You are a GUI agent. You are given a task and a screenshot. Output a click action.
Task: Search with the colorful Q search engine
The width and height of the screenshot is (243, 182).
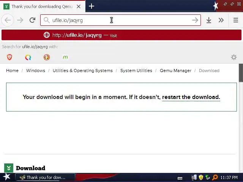click(28, 57)
